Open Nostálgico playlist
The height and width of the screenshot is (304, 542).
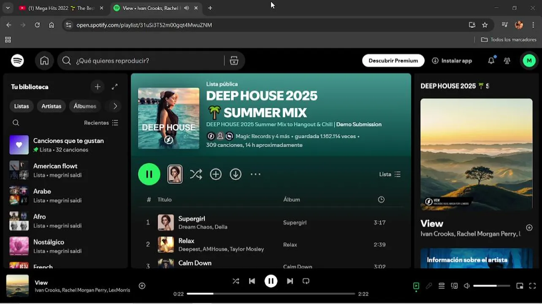(x=66, y=246)
